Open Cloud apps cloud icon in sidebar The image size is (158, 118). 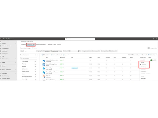click(1, 73)
